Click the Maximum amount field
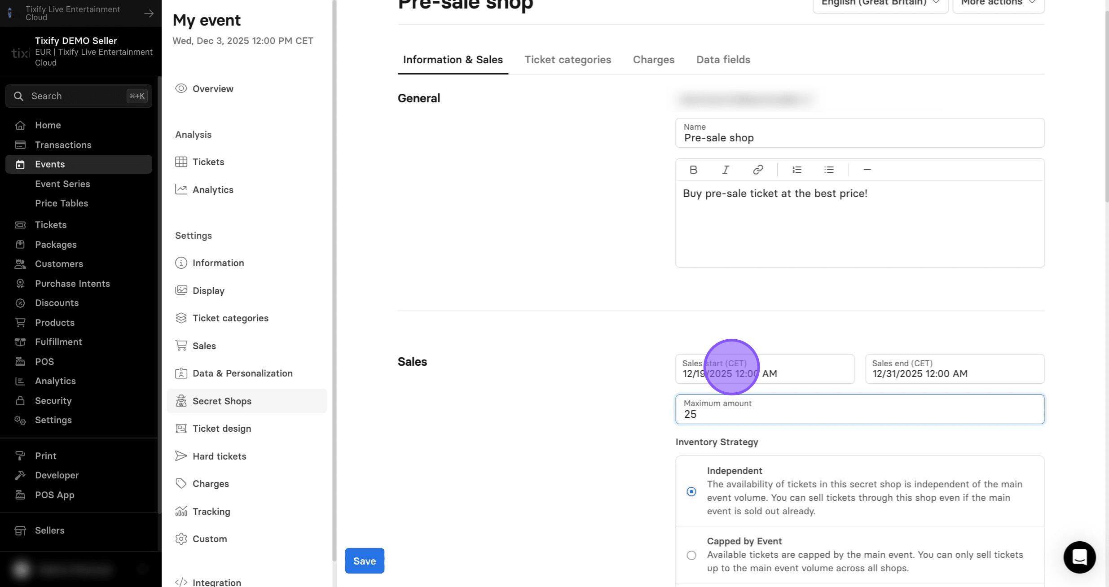The image size is (1109, 587). click(x=860, y=409)
